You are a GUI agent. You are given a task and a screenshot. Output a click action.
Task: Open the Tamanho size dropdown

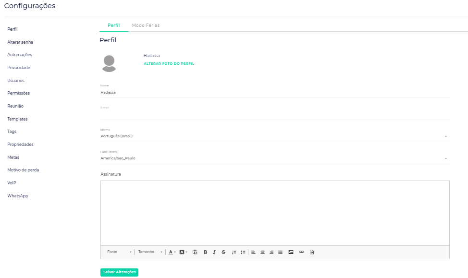[150, 252]
